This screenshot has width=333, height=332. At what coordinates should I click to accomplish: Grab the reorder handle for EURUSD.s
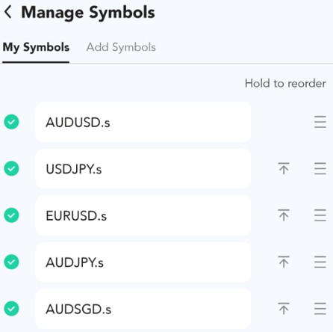click(x=320, y=215)
